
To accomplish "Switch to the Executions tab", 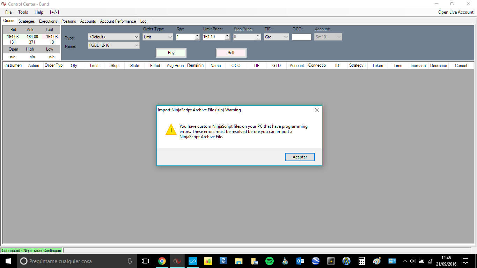I will 48,21.
